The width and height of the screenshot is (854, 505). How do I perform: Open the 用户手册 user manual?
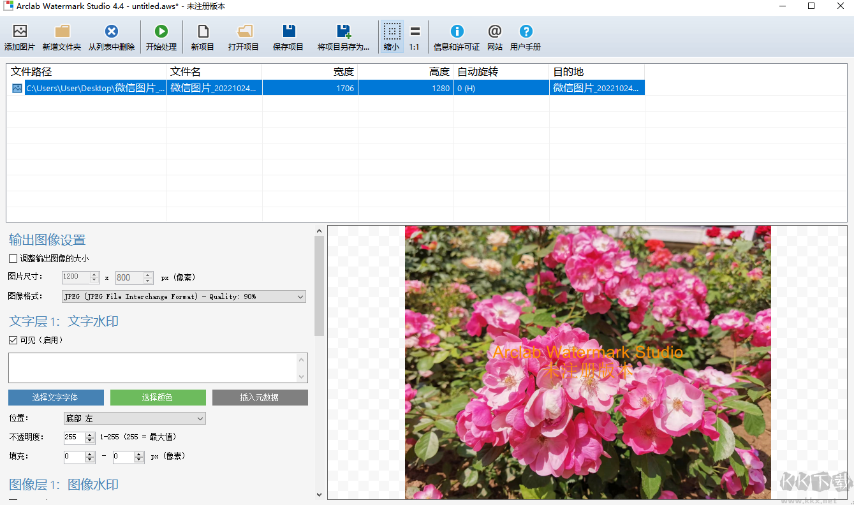point(526,32)
